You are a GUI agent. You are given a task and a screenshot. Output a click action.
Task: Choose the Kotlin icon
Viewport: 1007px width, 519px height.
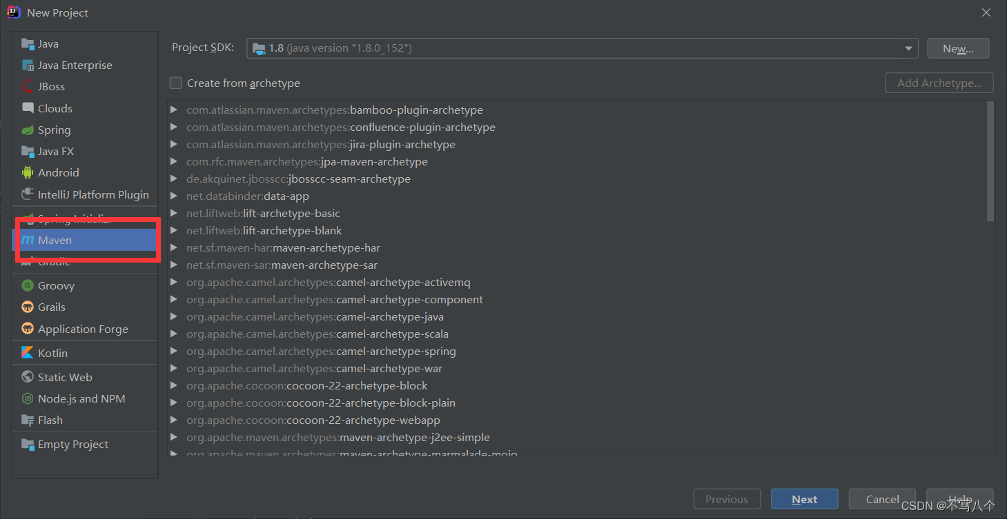28,353
